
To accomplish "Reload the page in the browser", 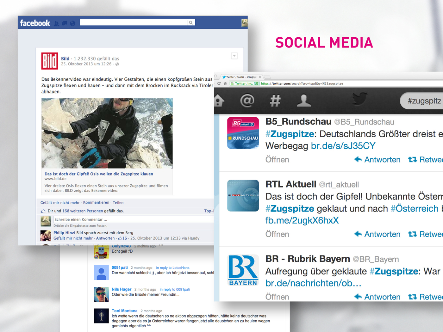I will coord(219,83).
